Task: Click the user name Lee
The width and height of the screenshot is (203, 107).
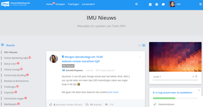Action: 178,4
